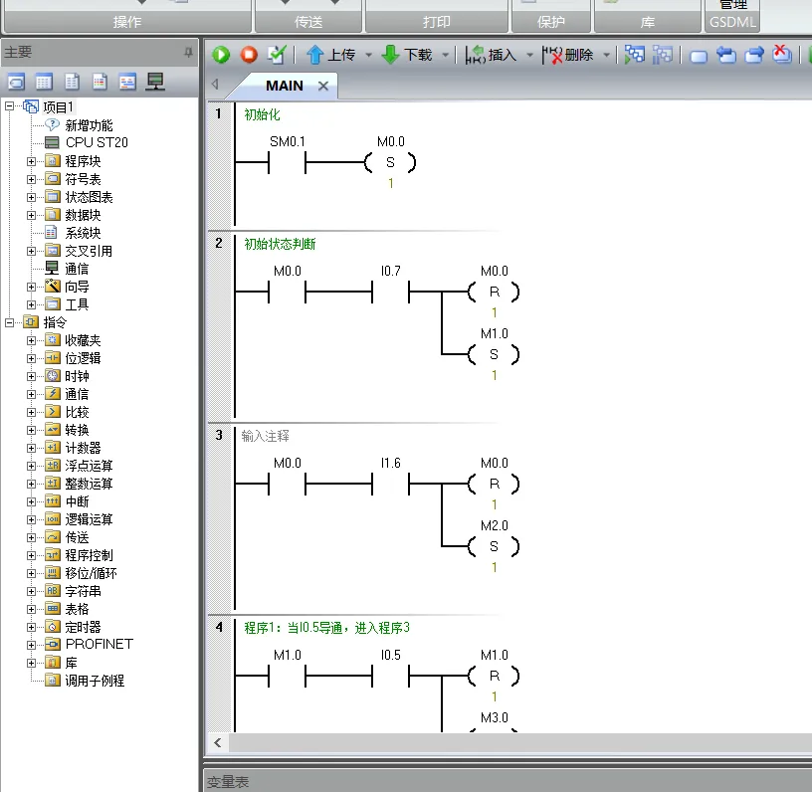Expand the 定时器 instruction folder
This screenshot has width=812, height=792.
click(32, 627)
